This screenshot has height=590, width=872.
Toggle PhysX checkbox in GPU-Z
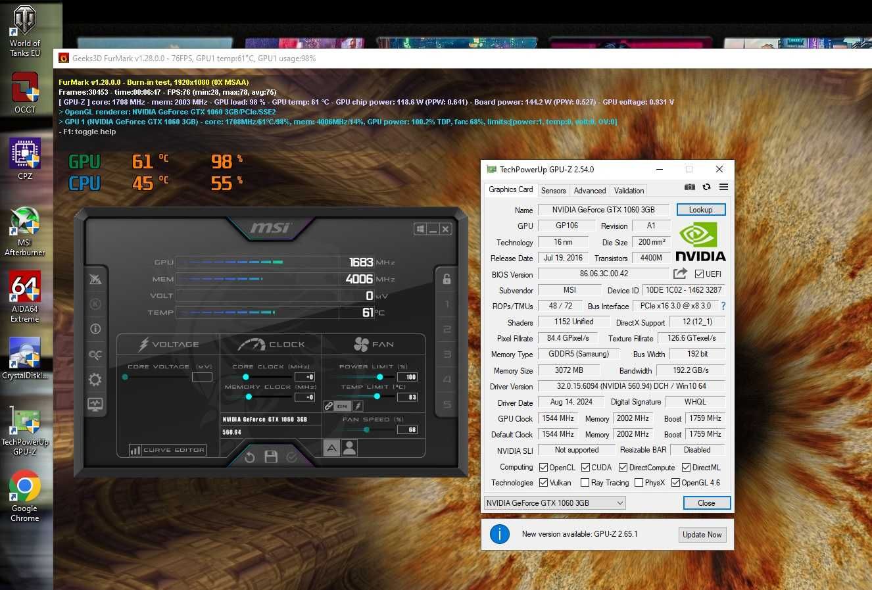click(x=639, y=483)
